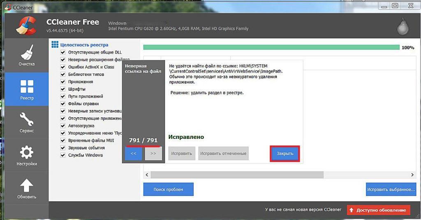
Task: Click the green scan progress bar
Action: (x=271, y=47)
